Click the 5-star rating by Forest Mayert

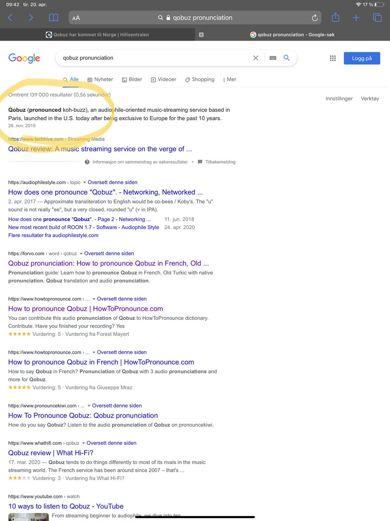(69, 334)
